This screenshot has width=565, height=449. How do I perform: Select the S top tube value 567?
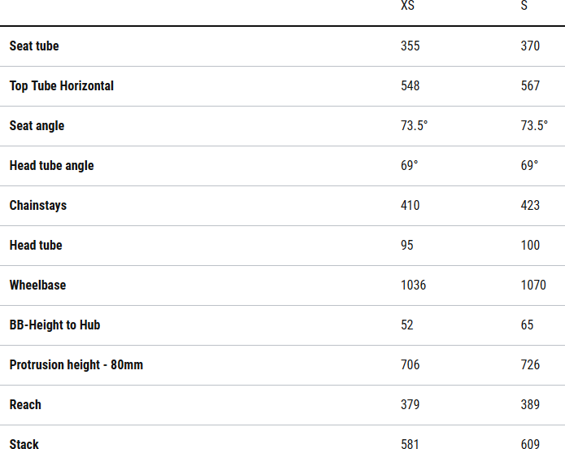(x=530, y=86)
